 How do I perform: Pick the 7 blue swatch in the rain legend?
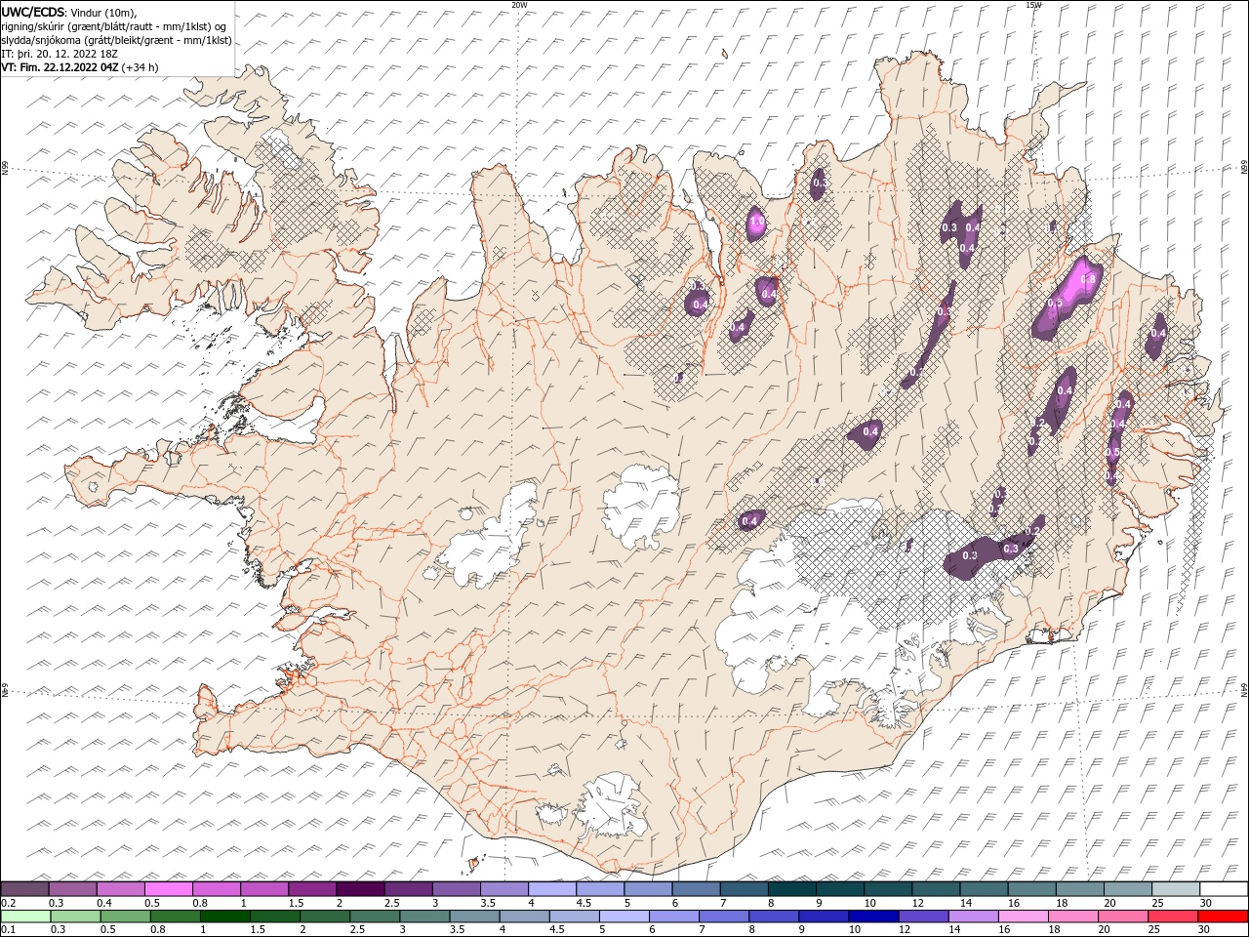[723, 917]
